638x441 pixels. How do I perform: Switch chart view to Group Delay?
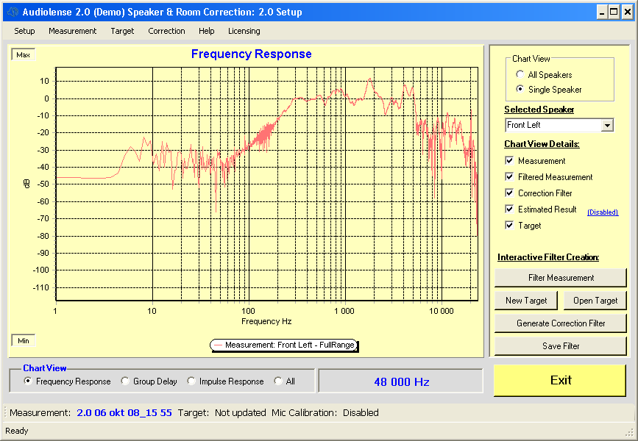[125, 381]
